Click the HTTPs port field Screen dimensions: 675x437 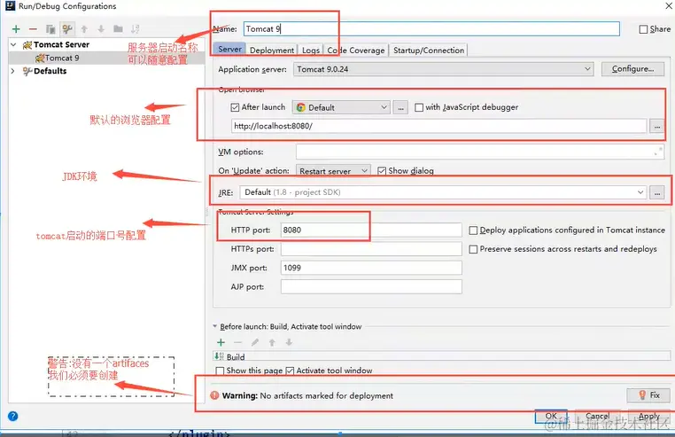coord(371,249)
